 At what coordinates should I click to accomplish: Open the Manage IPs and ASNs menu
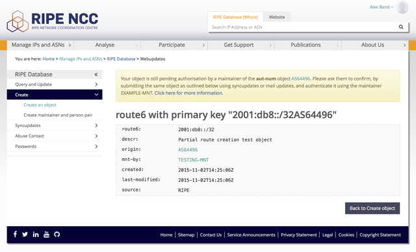(40, 45)
